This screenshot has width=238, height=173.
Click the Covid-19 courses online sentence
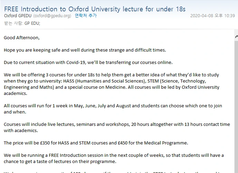[x=88, y=62]
